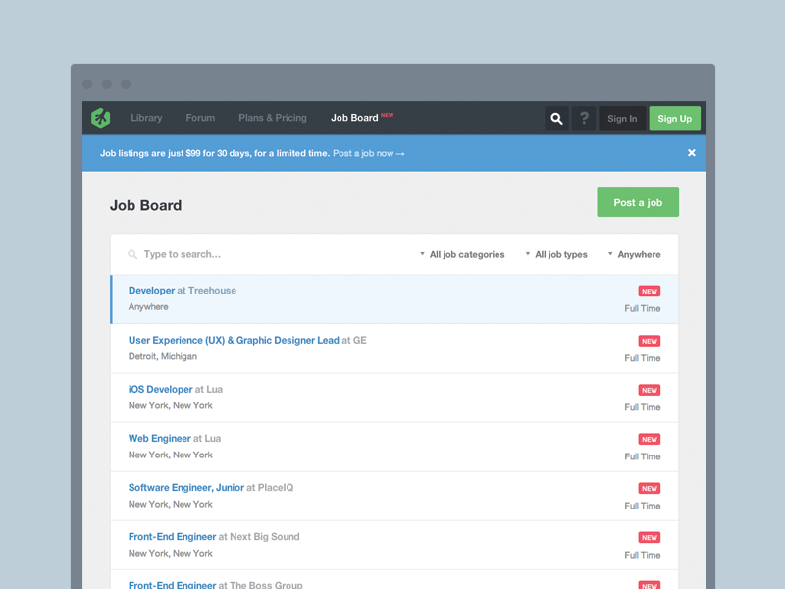
Task: Follow the Post a job now link
Action: [x=369, y=153]
